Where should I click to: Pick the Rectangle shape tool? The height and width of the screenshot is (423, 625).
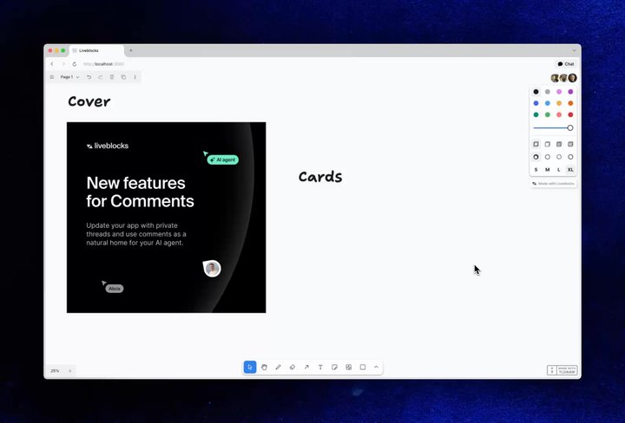pyautogui.click(x=363, y=368)
